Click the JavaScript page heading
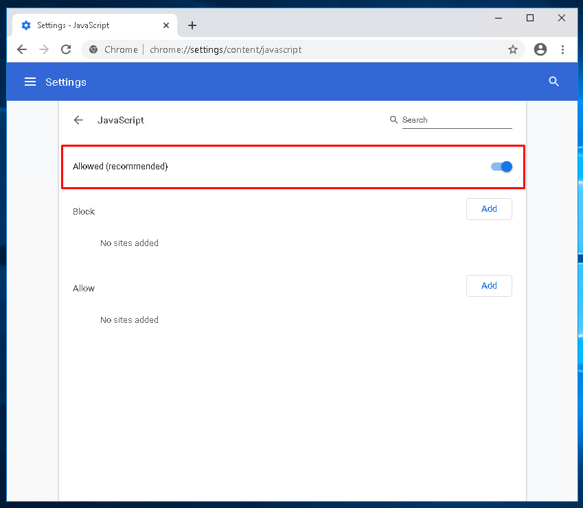This screenshot has width=583, height=508. click(x=120, y=120)
